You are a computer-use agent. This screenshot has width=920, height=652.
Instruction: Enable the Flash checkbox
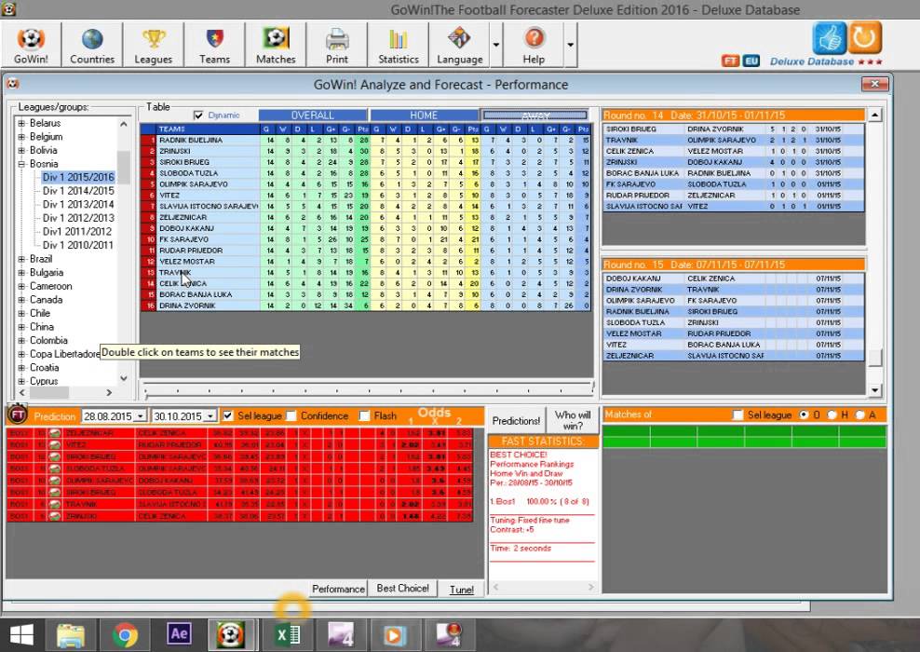pyautogui.click(x=364, y=415)
